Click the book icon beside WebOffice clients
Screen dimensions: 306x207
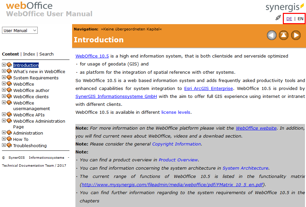point(9,96)
